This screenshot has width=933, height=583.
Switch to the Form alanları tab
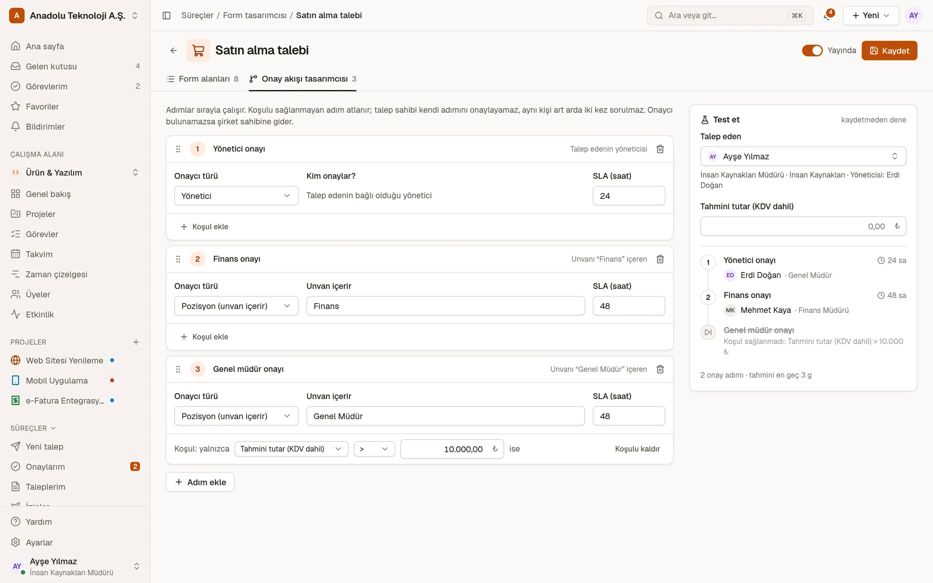(202, 79)
